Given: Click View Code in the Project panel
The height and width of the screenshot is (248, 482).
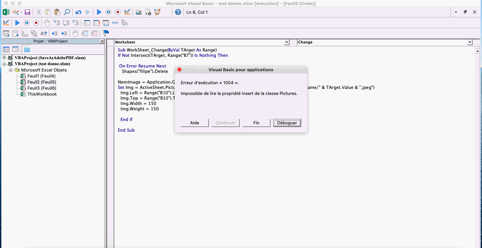Looking at the screenshot, I should point(6,49).
